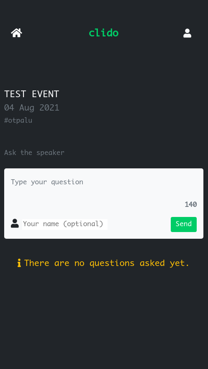Click the white question card background

coord(104,204)
